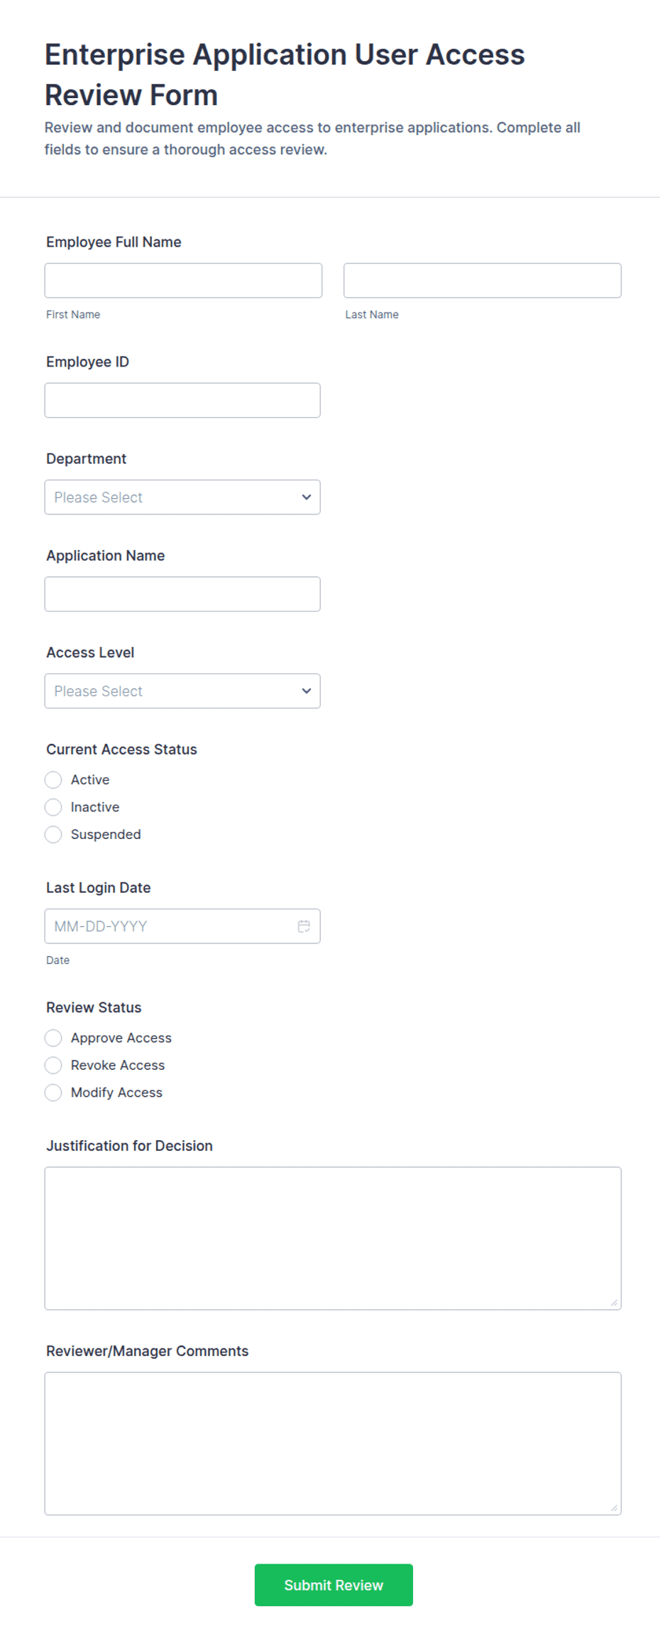Click the Access Level chevron arrow
The image size is (660, 1641).
coord(307,691)
